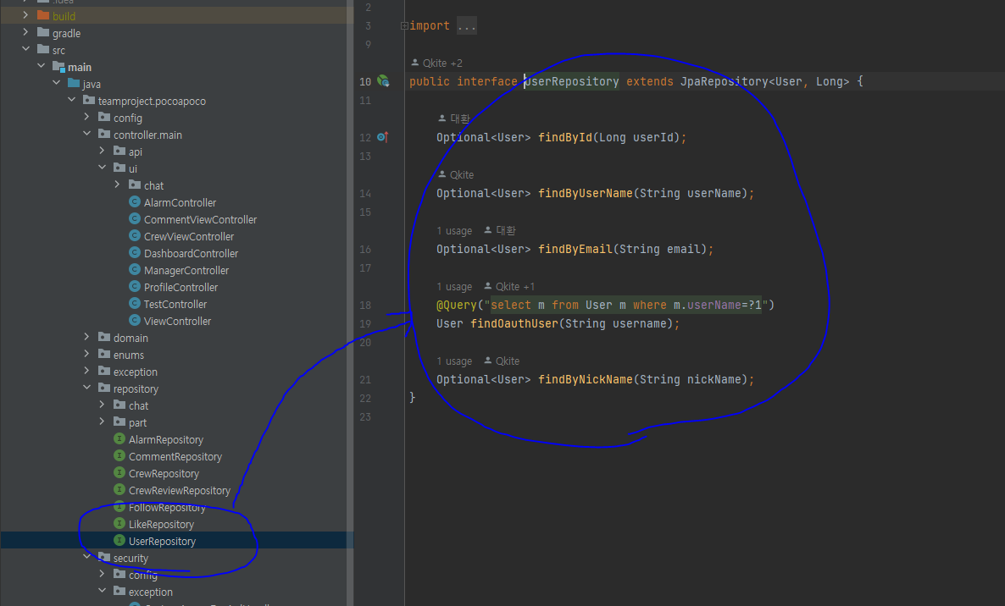Collapse the ui package
This screenshot has width=1005, height=606.
pyautogui.click(x=103, y=168)
